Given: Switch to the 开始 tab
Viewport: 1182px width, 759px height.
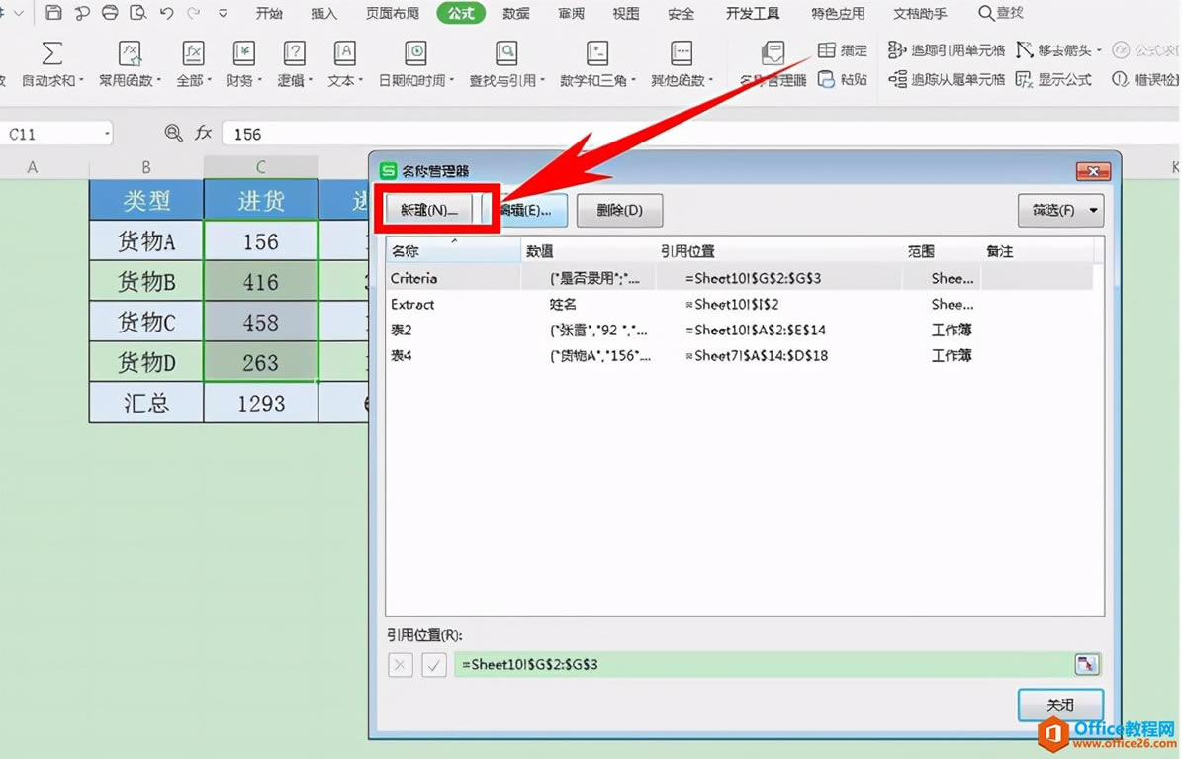Looking at the screenshot, I should (269, 13).
